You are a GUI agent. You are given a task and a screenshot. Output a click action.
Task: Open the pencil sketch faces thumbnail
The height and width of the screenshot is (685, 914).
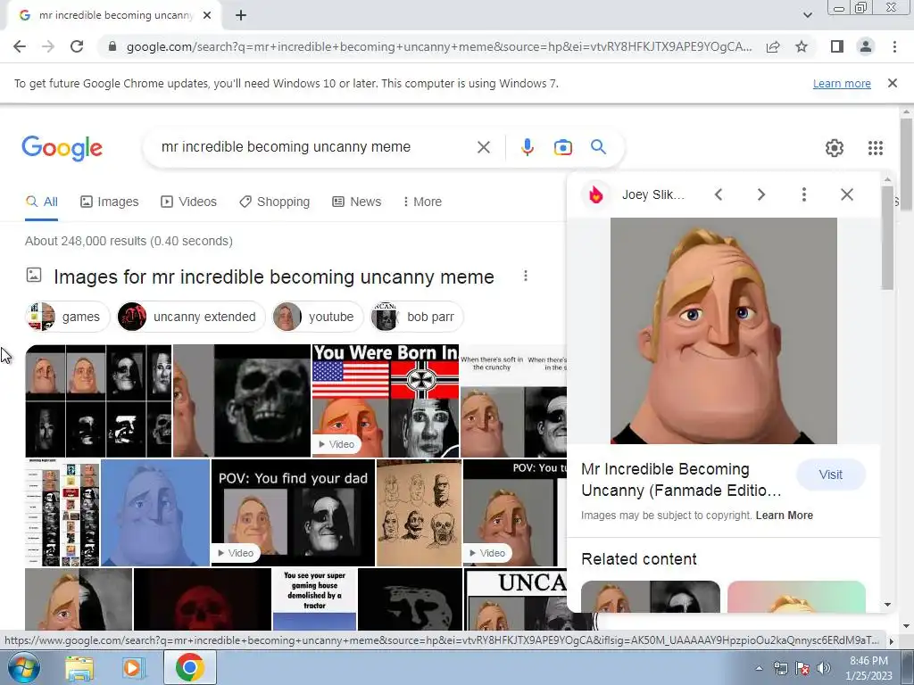tap(420, 513)
